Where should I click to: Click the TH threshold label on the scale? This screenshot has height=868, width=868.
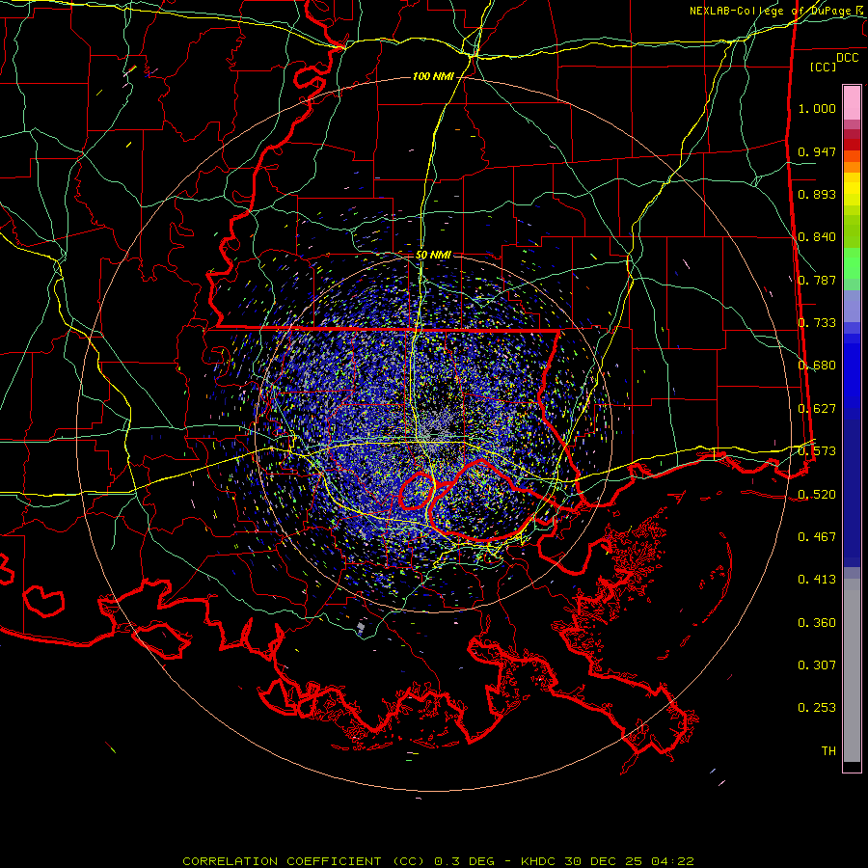828,751
